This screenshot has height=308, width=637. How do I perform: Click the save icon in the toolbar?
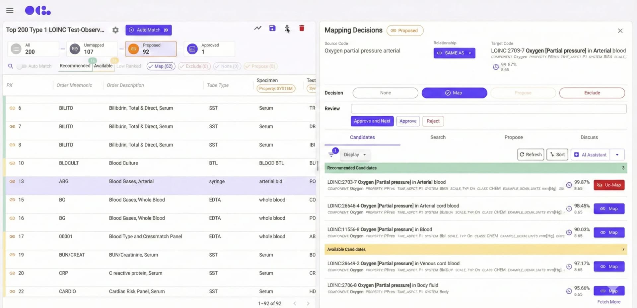point(272,28)
